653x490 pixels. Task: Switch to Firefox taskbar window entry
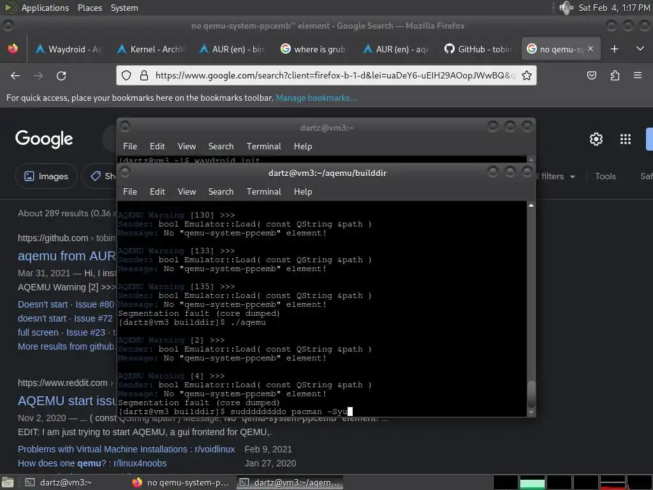tap(181, 482)
